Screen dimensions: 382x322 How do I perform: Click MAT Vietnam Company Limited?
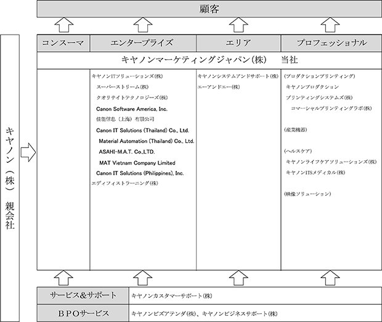tap(137, 163)
